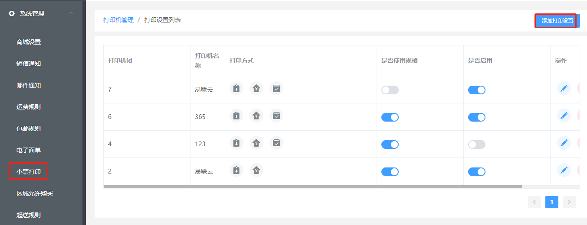587x225 pixels.
Task: Click 打印机管理 breadcrumb link
Action: point(118,20)
